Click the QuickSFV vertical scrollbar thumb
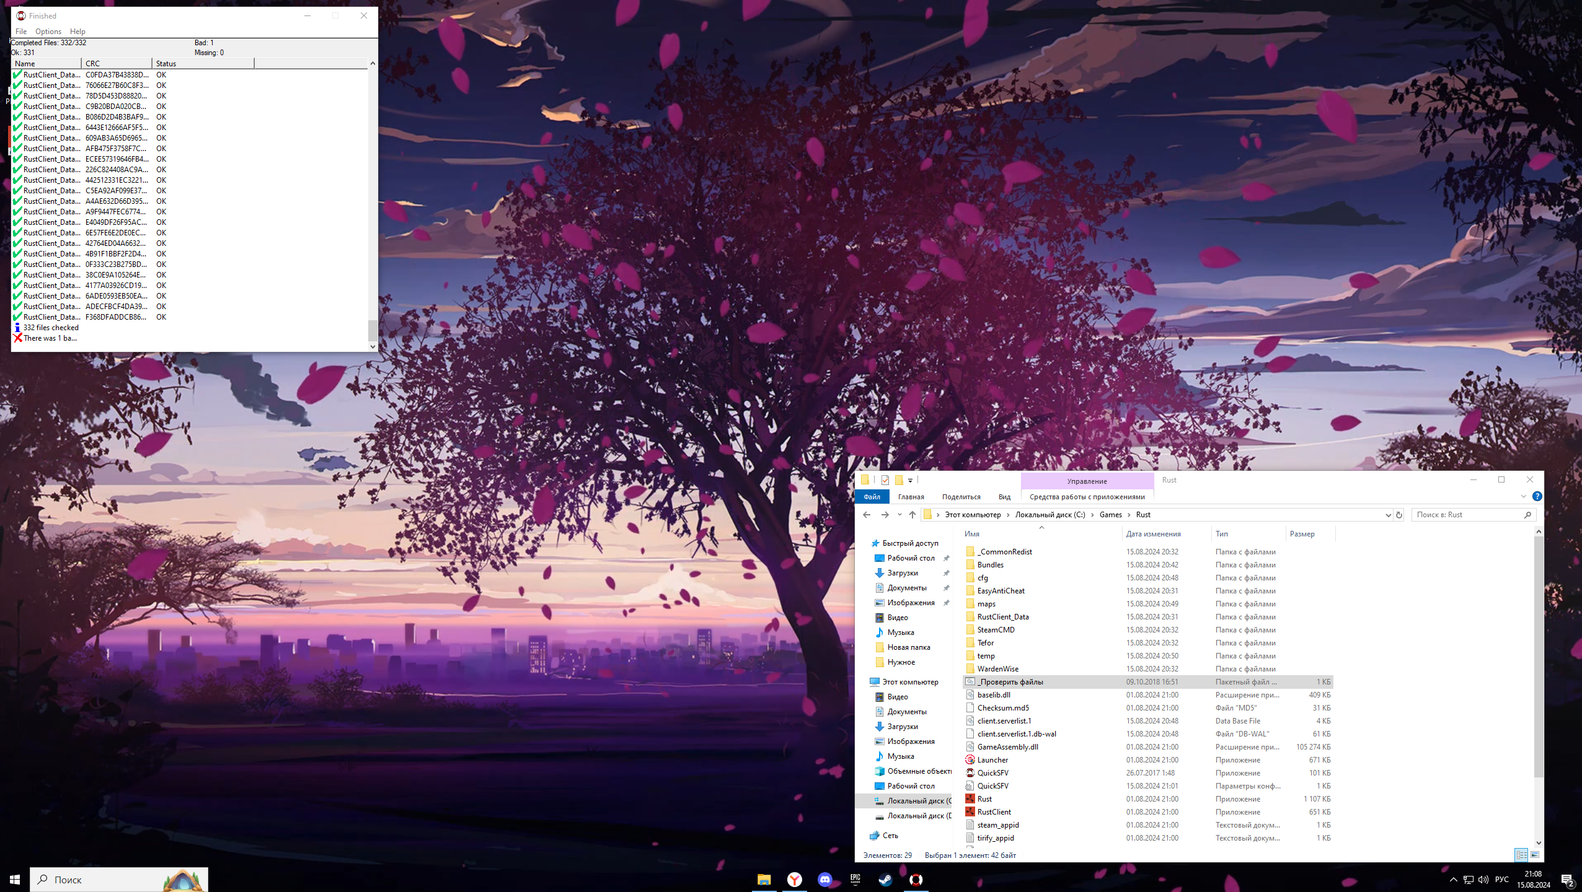1582x892 pixels. pyautogui.click(x=373, y=330)
